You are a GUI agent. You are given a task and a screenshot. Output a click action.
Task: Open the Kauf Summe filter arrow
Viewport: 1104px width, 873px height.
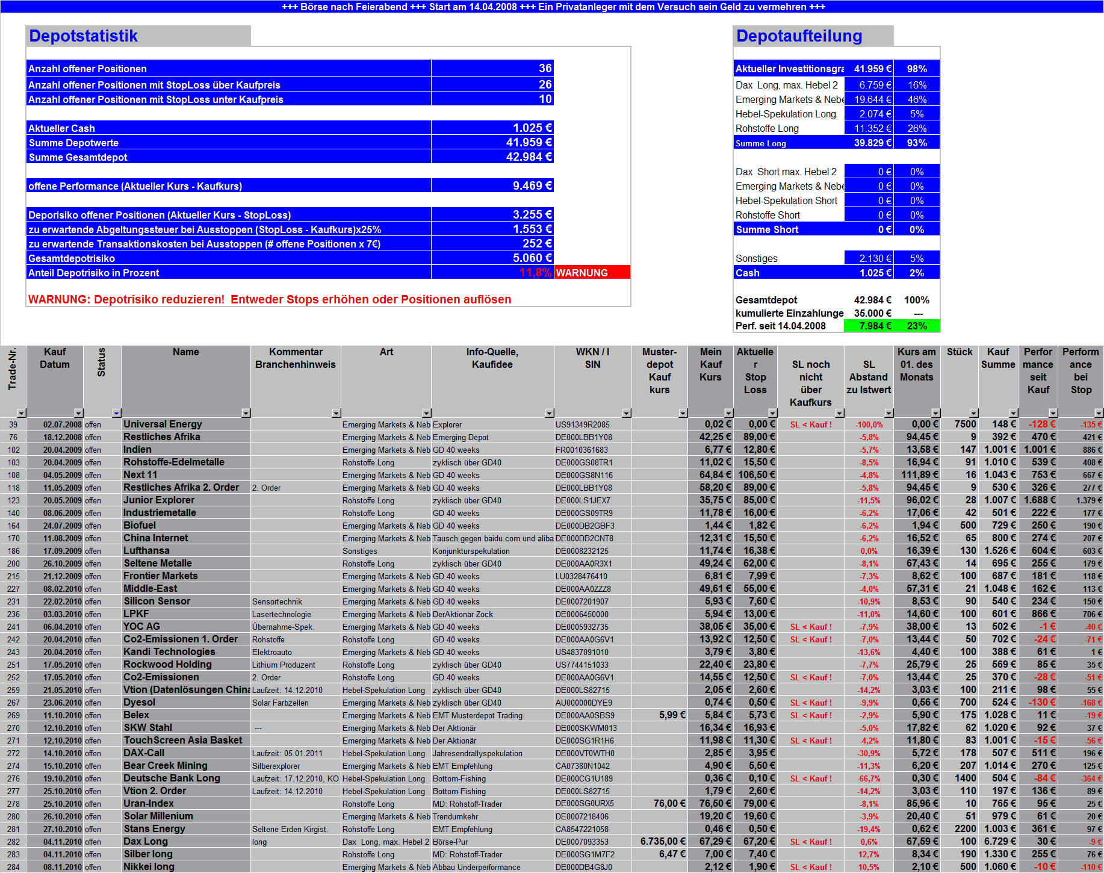click(x=1013, y=413)
